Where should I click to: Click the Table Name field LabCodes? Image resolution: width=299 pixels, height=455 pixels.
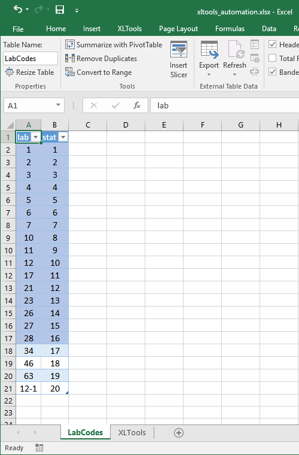(x=30, y=58)
